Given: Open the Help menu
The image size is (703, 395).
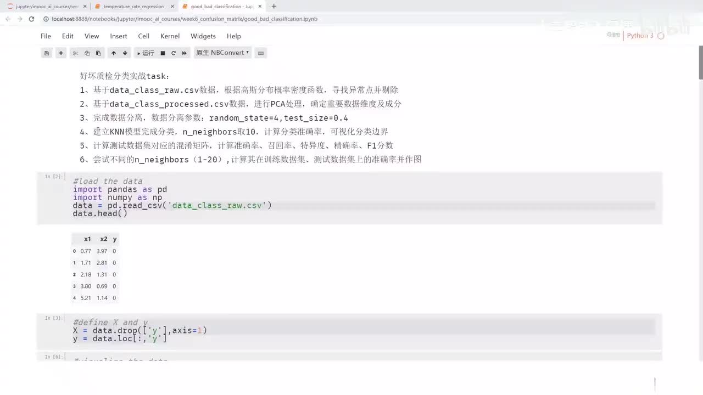Looking at the screenshot, I should coord(234,36).
